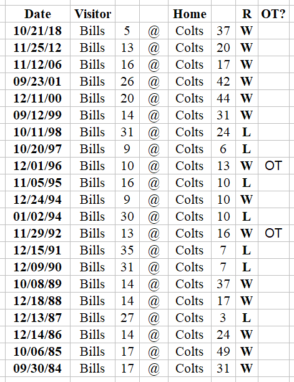This screenshot has width=294, height=382.
Task: Select the Colts score 3 cell
Action: 223,318
